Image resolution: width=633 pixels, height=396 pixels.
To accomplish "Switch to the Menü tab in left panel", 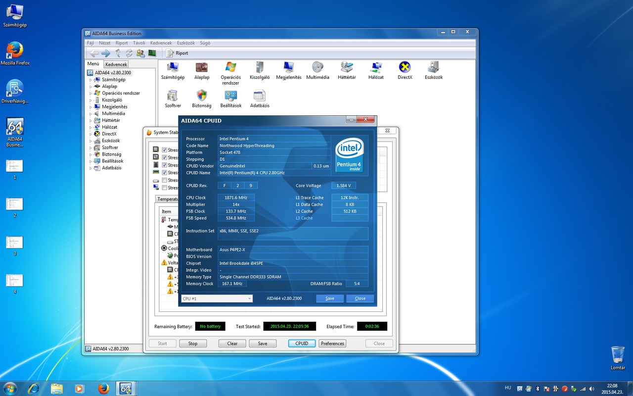I will tap(93, 64).
